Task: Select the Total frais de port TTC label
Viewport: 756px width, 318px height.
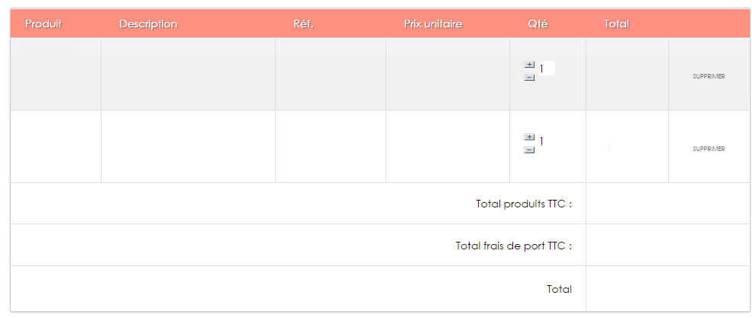Action: pos(514,246)
